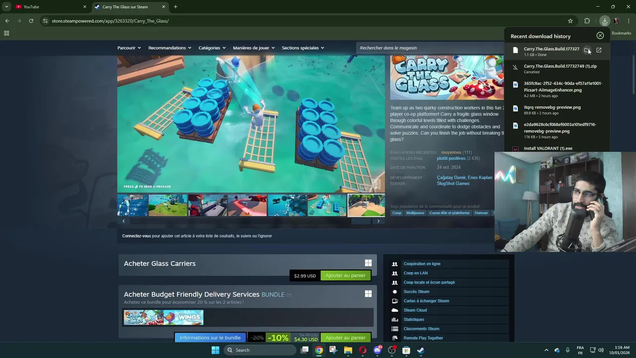Open Succès Steam feature link
The width and height of the screenshot is (636, 358).
(x=416, y=292)
